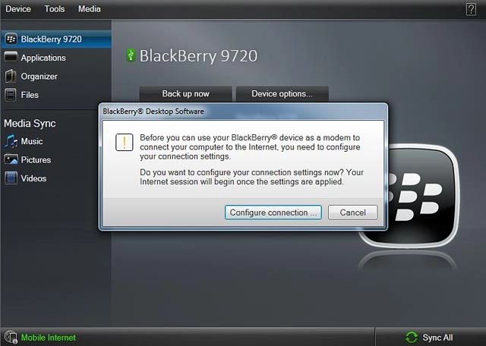The image size is (486, 346).
Task: Click the Pictures icon under Media Sync
Action: 11,160
